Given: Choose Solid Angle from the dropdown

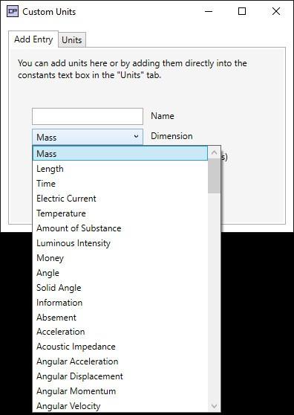Looking at the screenshot, I should tap(120, 288).
